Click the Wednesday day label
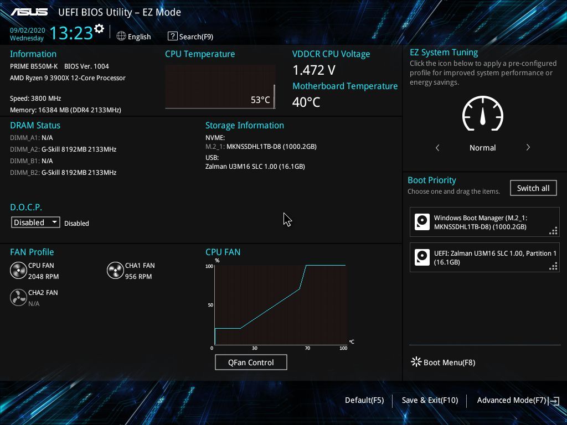 coord(27,38)
